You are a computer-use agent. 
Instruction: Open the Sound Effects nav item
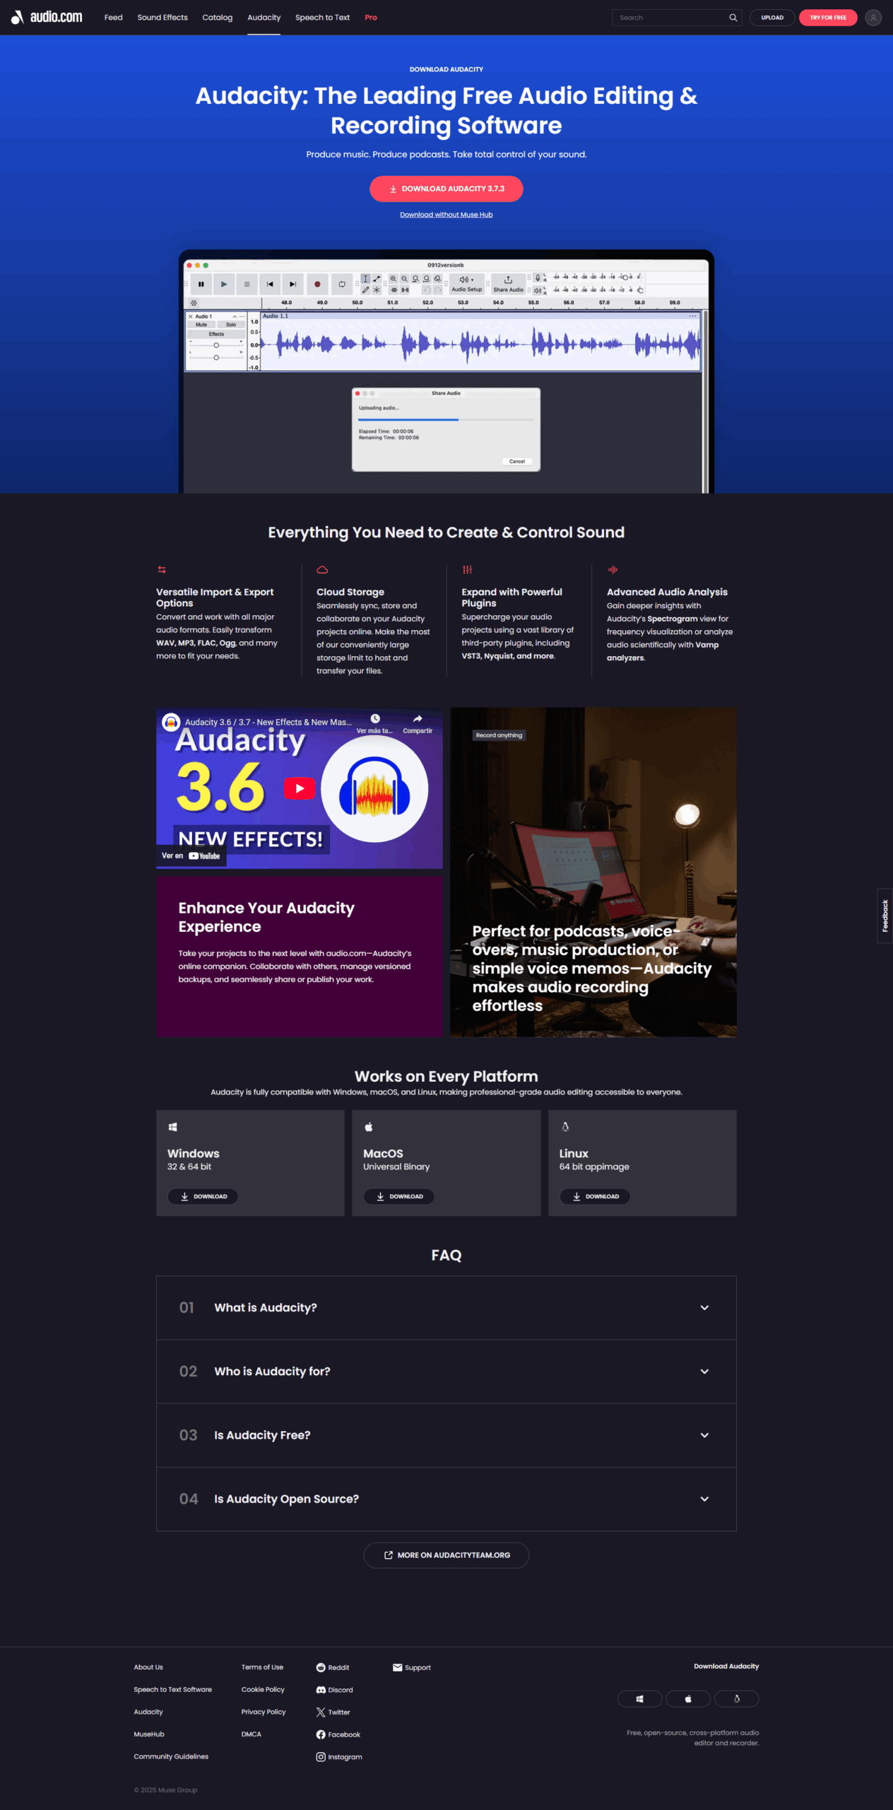[162, 18]
